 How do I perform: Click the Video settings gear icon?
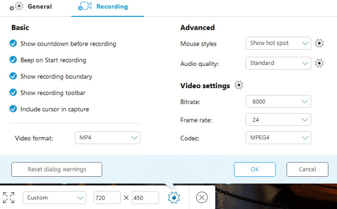[239, 86]
